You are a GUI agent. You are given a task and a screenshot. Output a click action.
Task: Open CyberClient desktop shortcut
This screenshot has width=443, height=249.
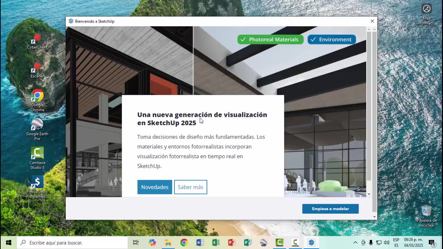click(x=37, y=41)
